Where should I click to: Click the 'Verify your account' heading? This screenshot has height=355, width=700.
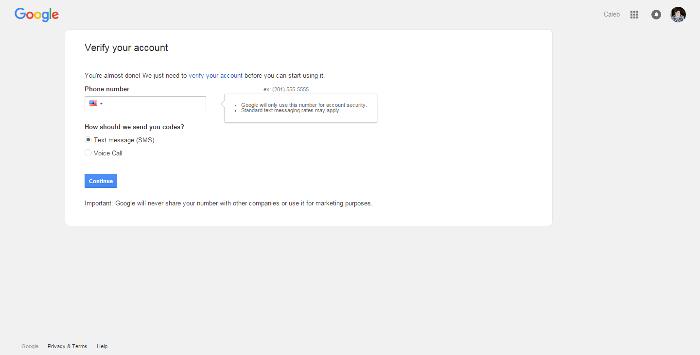(126, 48)
